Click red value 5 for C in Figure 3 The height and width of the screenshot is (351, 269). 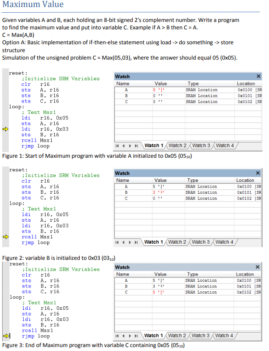point(159,292)
